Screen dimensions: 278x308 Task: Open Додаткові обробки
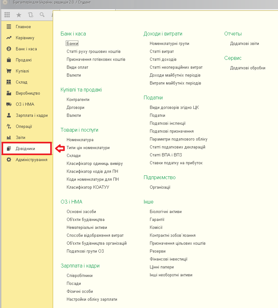(x=248, y=68)
